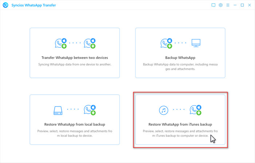
Task: Open the feedback message icon
Action: 213,5
